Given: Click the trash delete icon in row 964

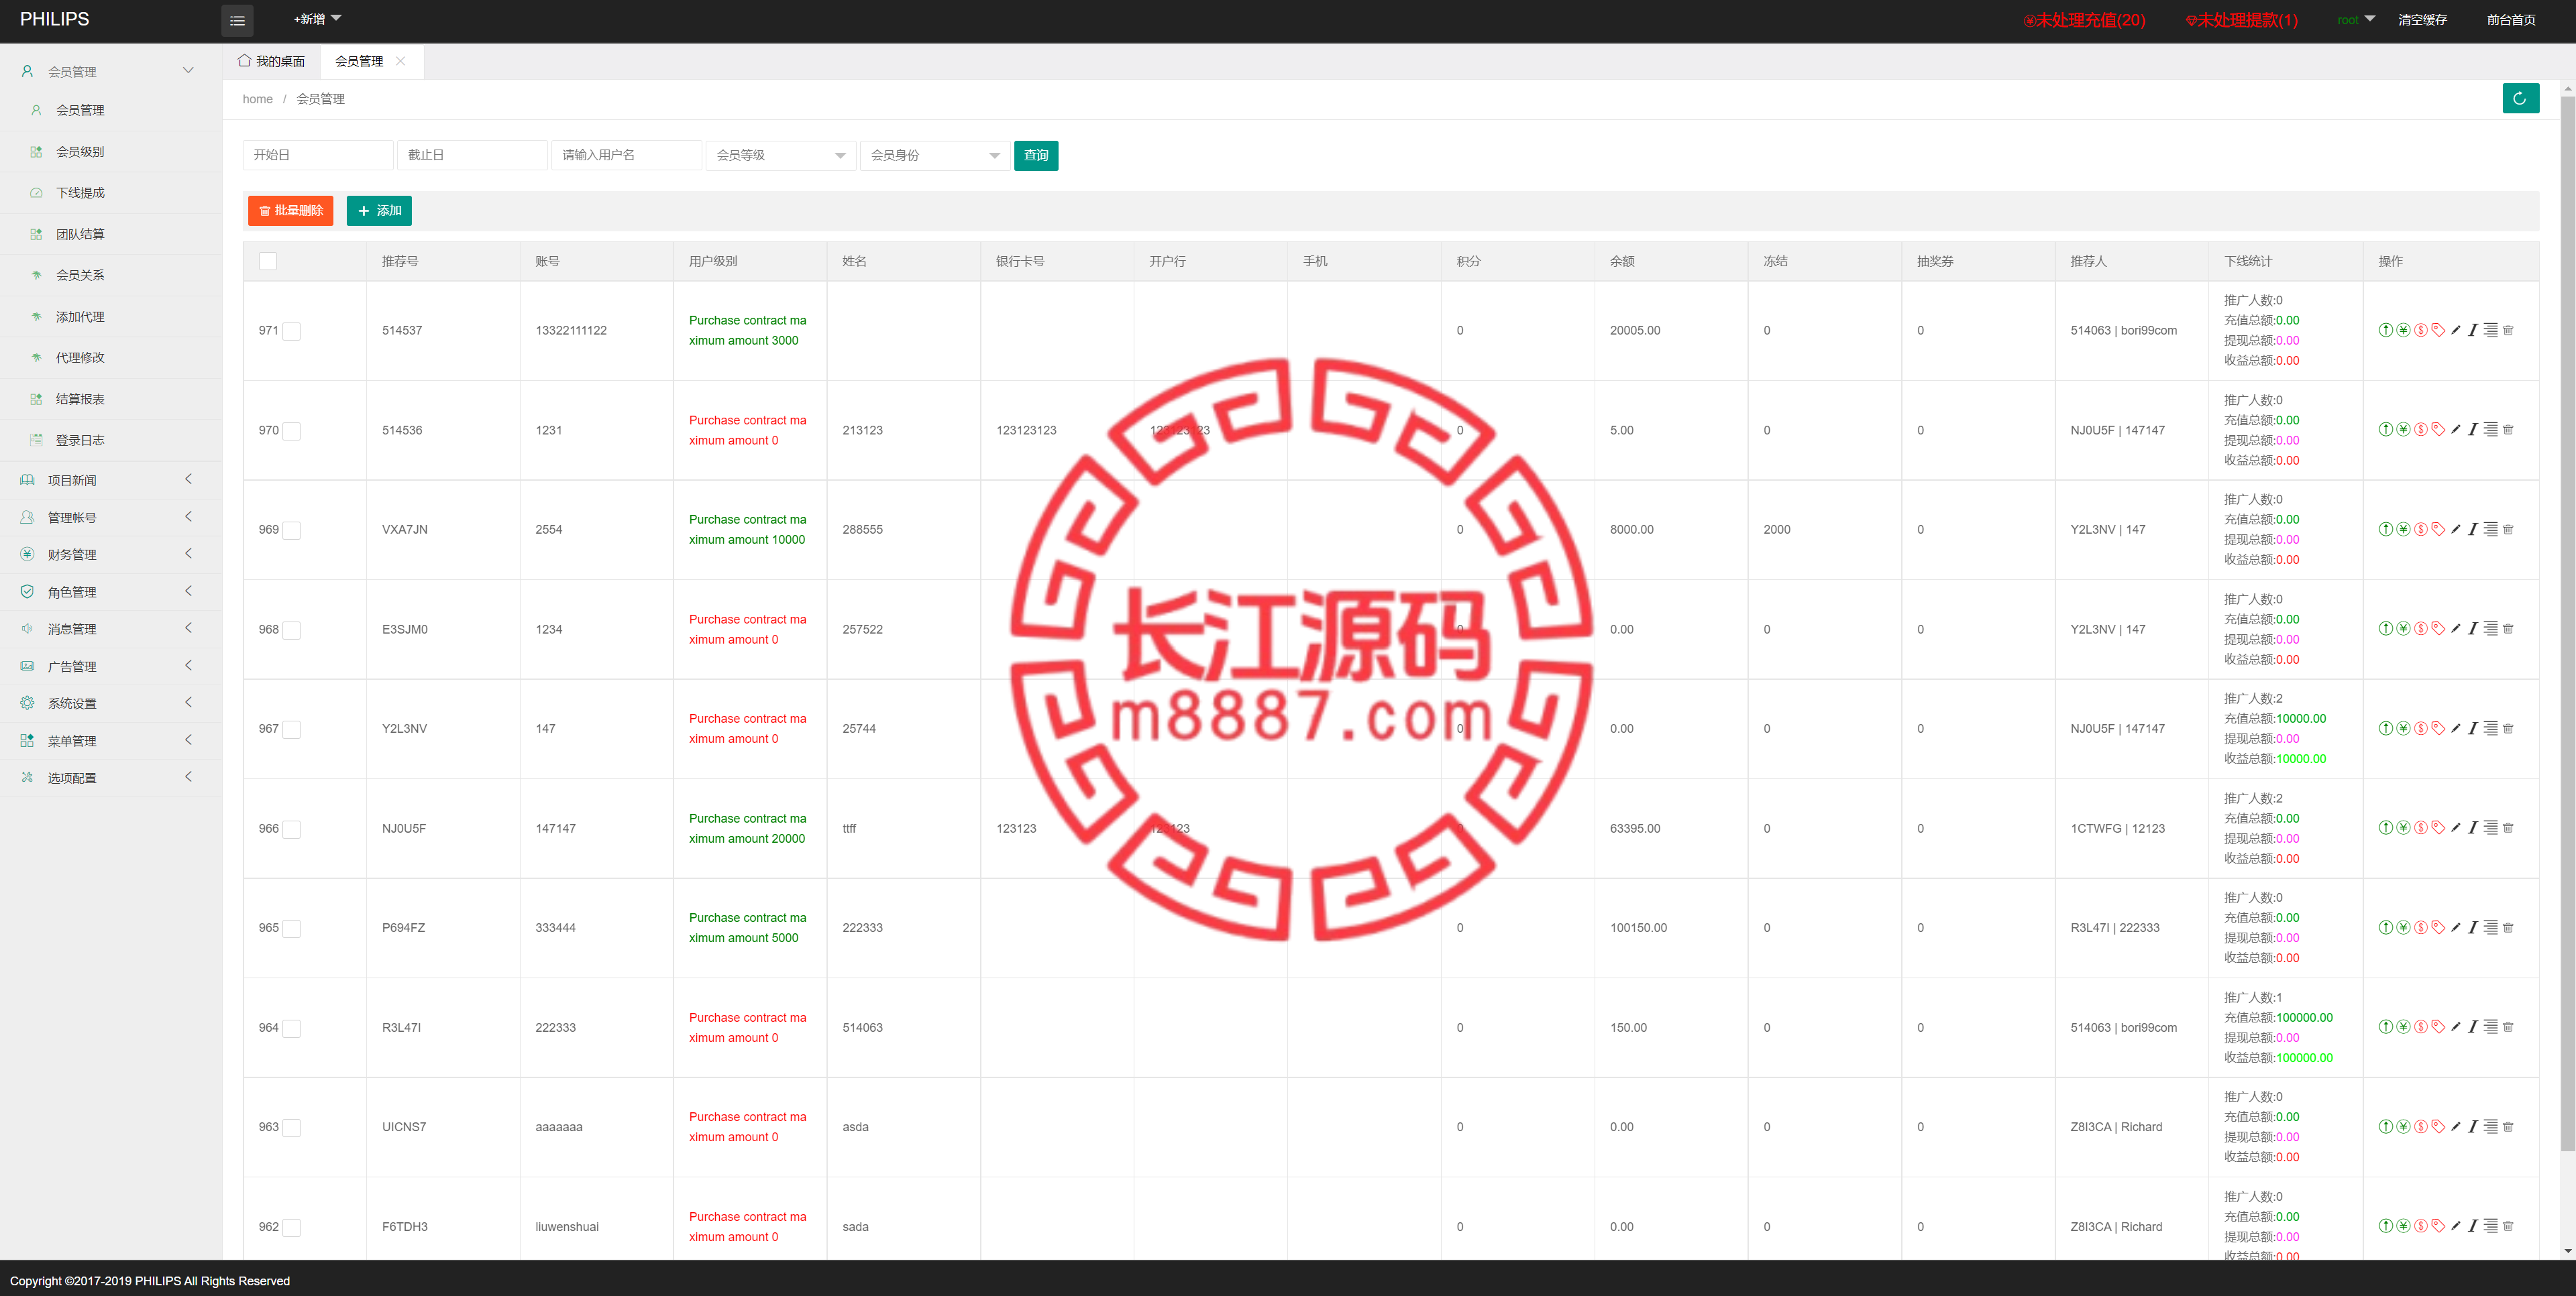Looking at the screenshot, I should pyautogui.click(x=2508, y=1027).
